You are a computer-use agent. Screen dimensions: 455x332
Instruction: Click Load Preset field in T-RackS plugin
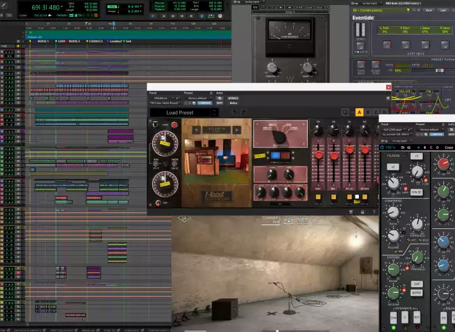point(180,113)
